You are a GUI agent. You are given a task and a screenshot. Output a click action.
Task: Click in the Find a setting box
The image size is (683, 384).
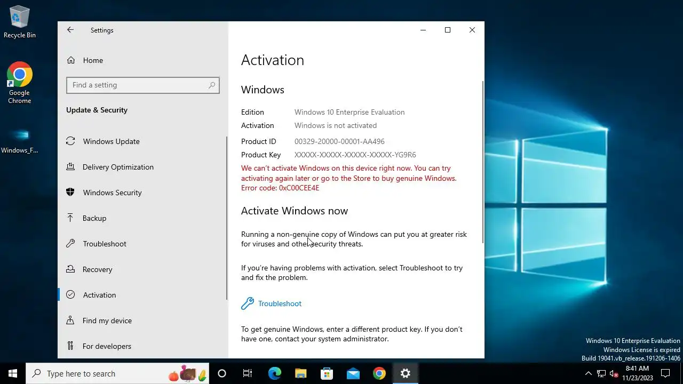tap(142, 85)
